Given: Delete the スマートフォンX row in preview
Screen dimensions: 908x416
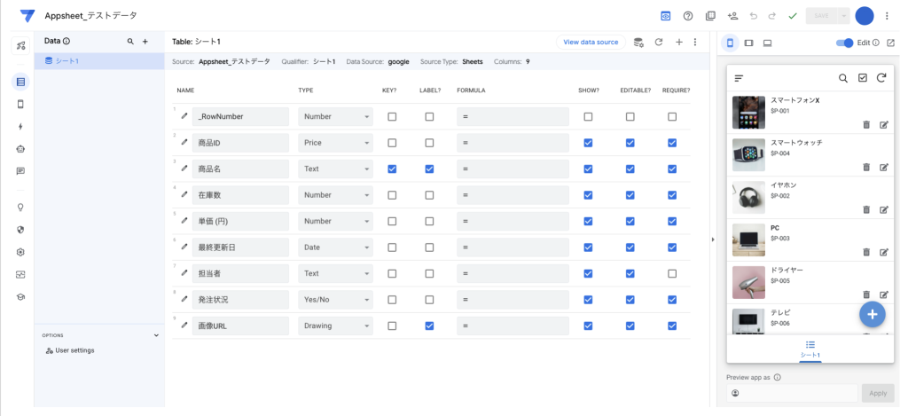Looking at the screenshot, I should [x=866, y=124].
